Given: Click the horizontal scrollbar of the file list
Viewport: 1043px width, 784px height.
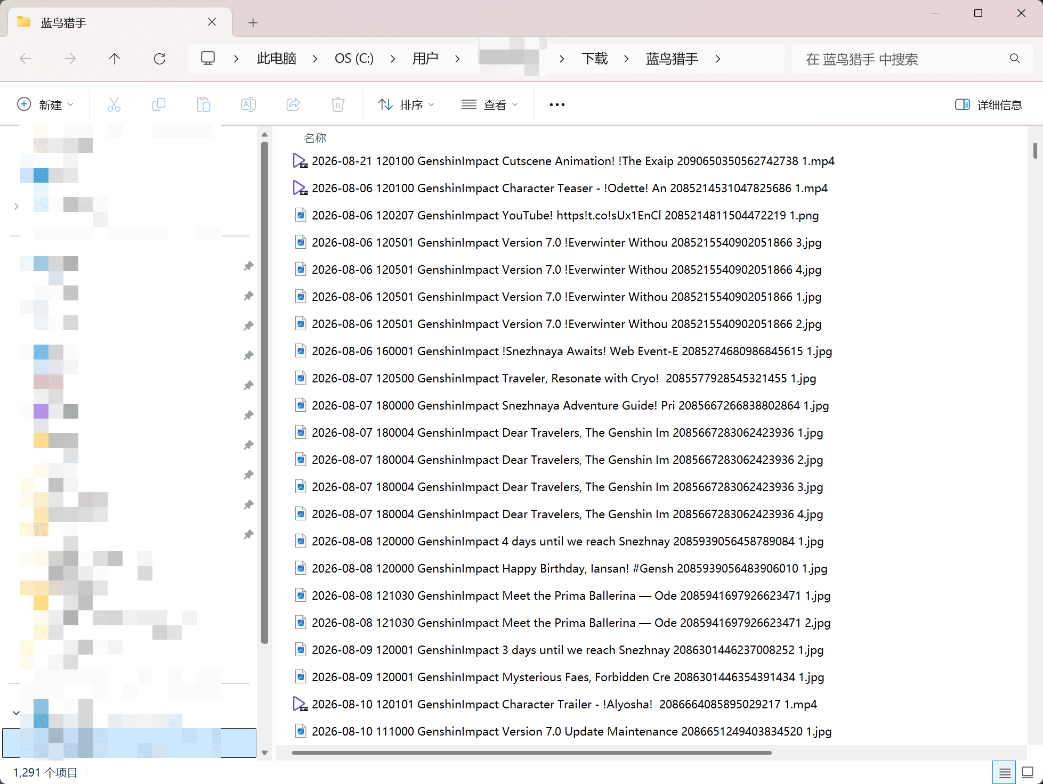Looking at the screenshot, I should pos(531,753).
